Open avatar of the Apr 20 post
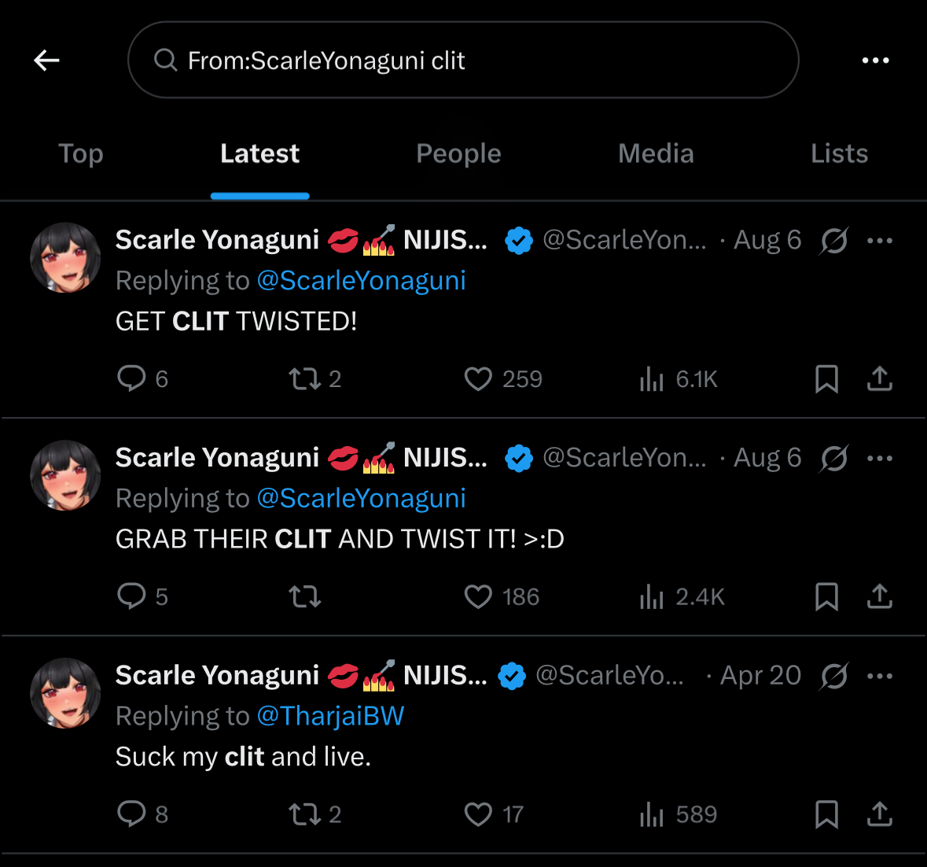 point(65,693)
